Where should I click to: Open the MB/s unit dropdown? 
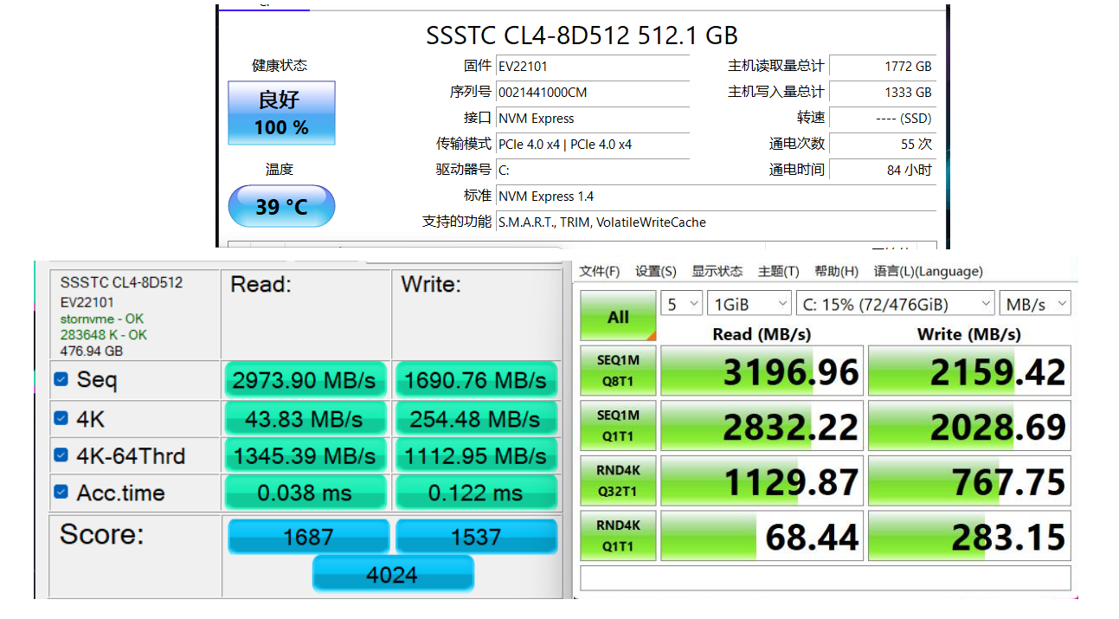coord(1035,304)
